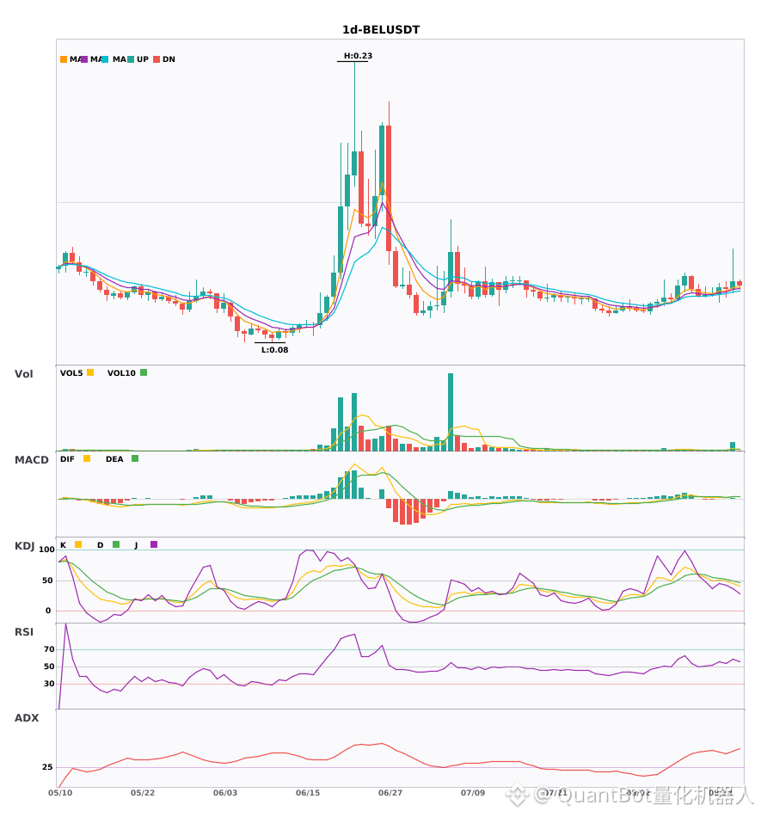Click the MACD panel label
761x817 pixels.
(31, 460)
